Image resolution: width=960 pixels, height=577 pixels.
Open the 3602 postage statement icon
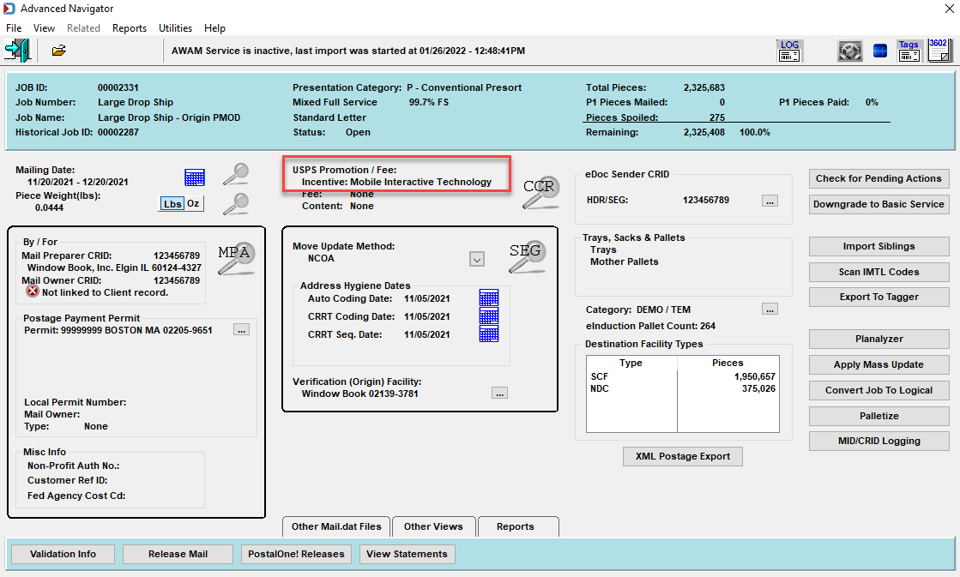(x=939, y=51)
